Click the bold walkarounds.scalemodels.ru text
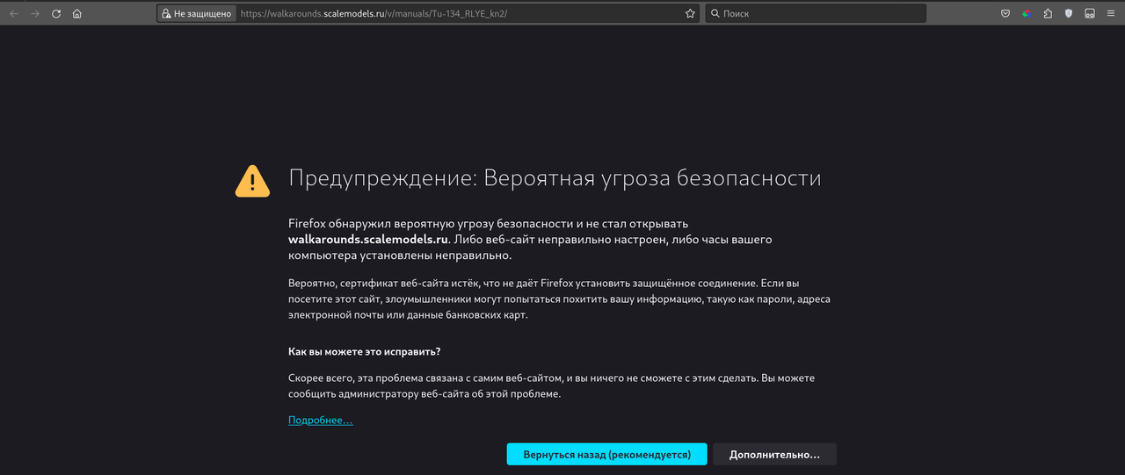Screen dimensions: 1125x475 (x=368, y=239)
